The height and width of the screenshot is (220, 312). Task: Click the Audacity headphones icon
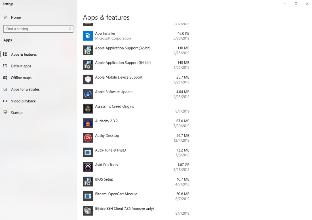88,123
